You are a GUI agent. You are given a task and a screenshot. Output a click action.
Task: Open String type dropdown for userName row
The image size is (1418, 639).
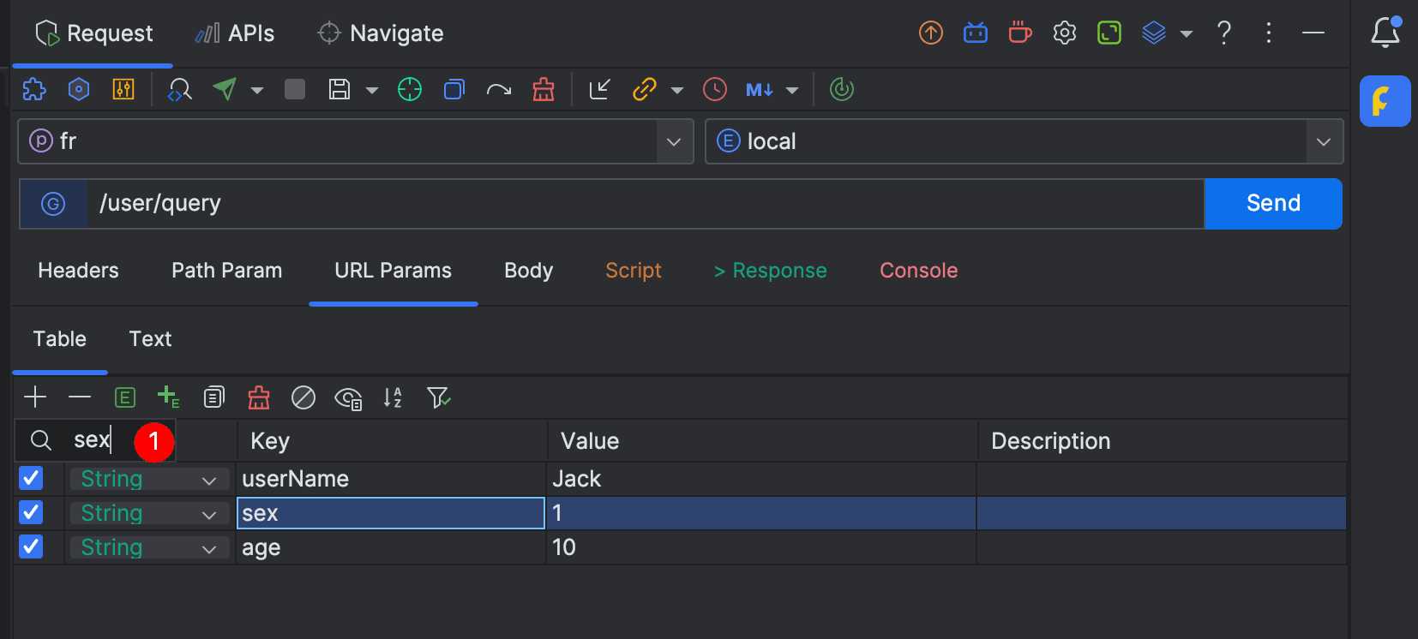pos(208,480)
